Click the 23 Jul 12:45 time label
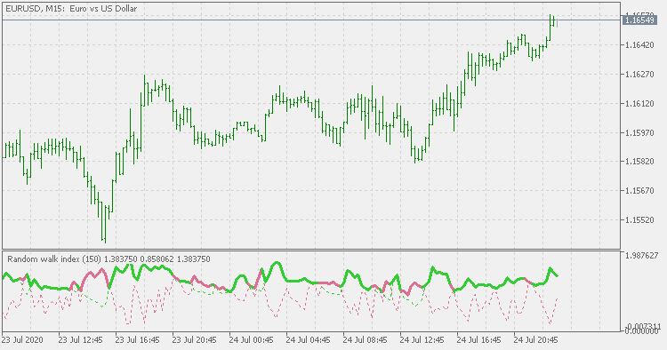Viewport: 667px width, 350px height. point(80,340)
